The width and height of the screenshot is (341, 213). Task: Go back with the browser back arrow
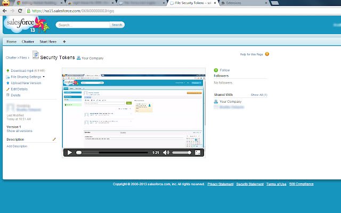point(5,11)
